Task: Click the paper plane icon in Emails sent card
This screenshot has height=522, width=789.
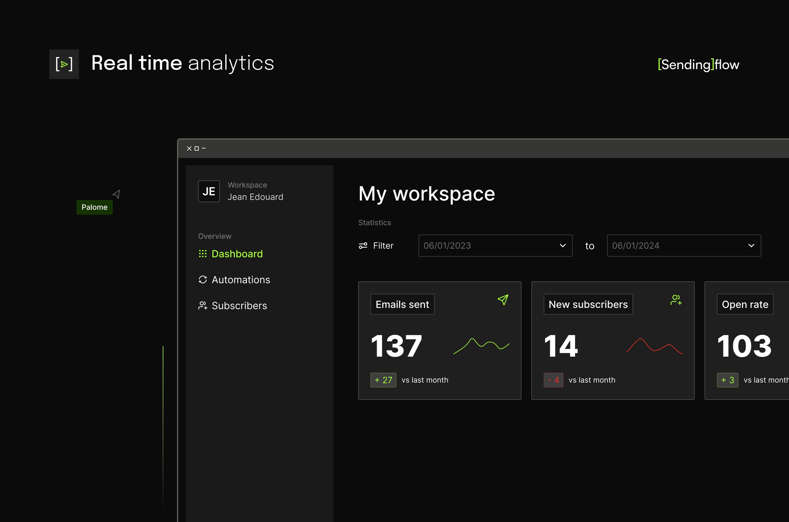Action: pyautogui.click(x=503, y=300)
